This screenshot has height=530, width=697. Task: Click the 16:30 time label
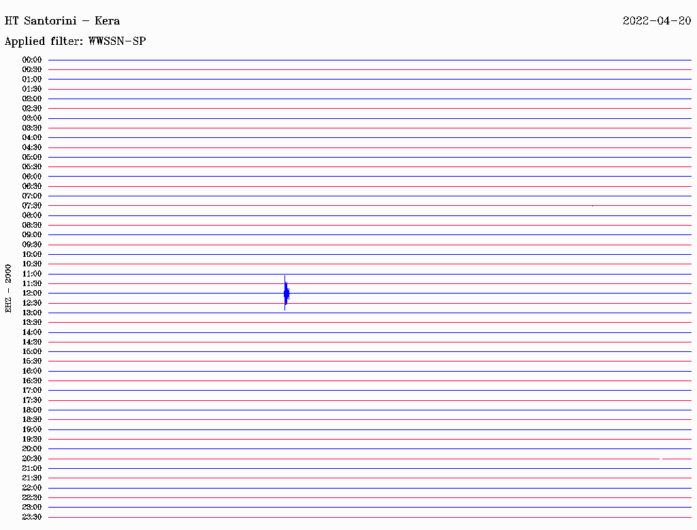[32, 381]
